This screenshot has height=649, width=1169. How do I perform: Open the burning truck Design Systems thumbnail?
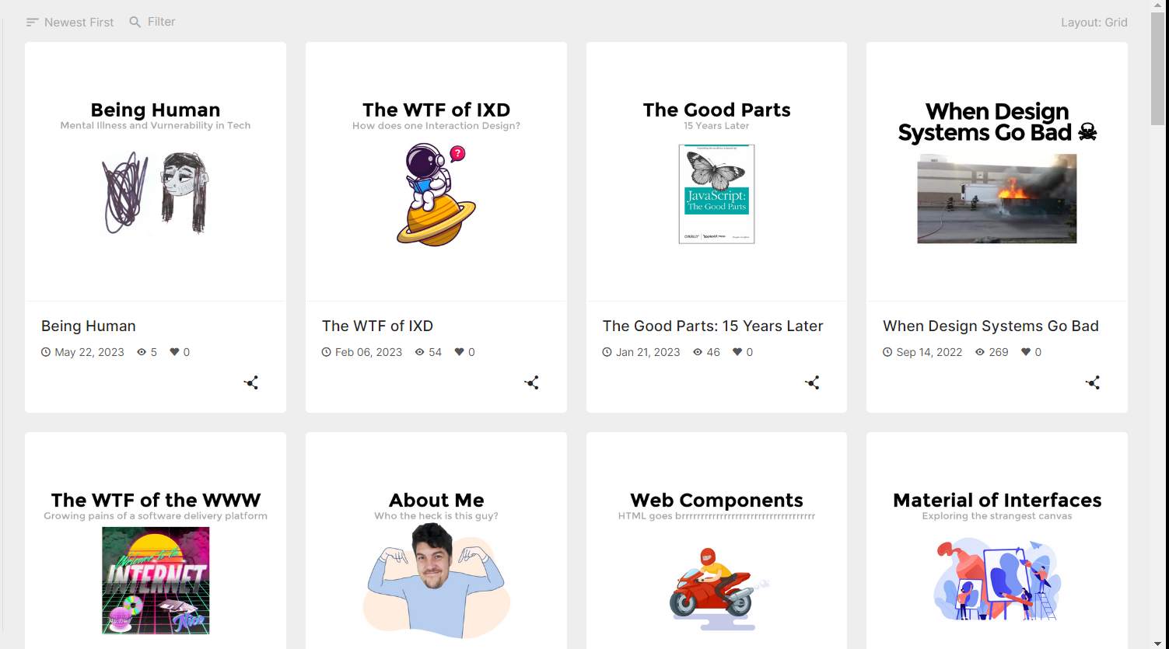(997, 172)
